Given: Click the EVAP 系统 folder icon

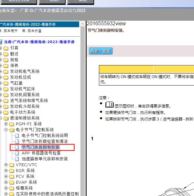Looking at the screenshot, I should (12, 182).
